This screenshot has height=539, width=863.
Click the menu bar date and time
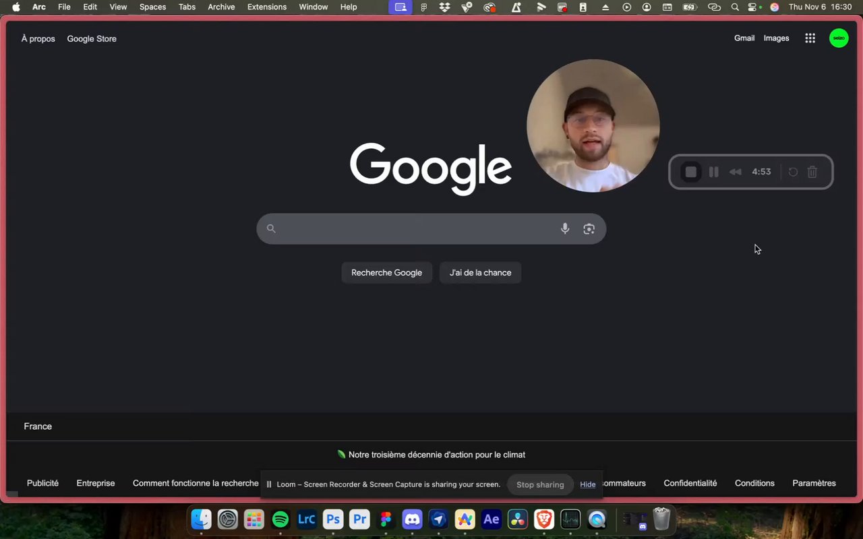click(820, 7)
